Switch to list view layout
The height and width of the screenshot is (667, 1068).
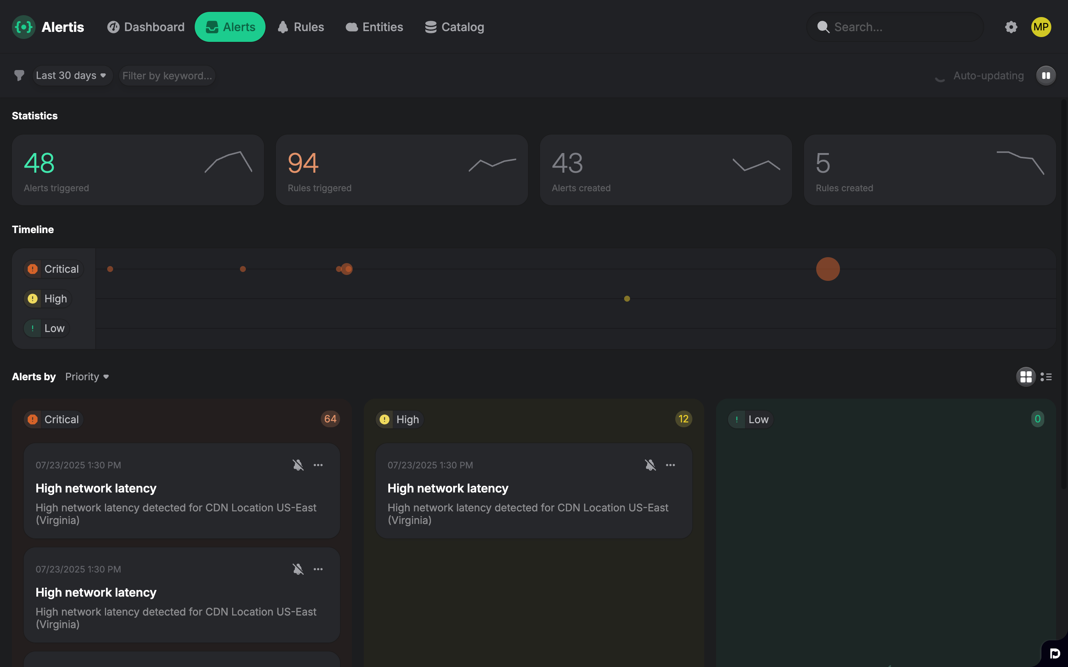[x=1046, y=377]
